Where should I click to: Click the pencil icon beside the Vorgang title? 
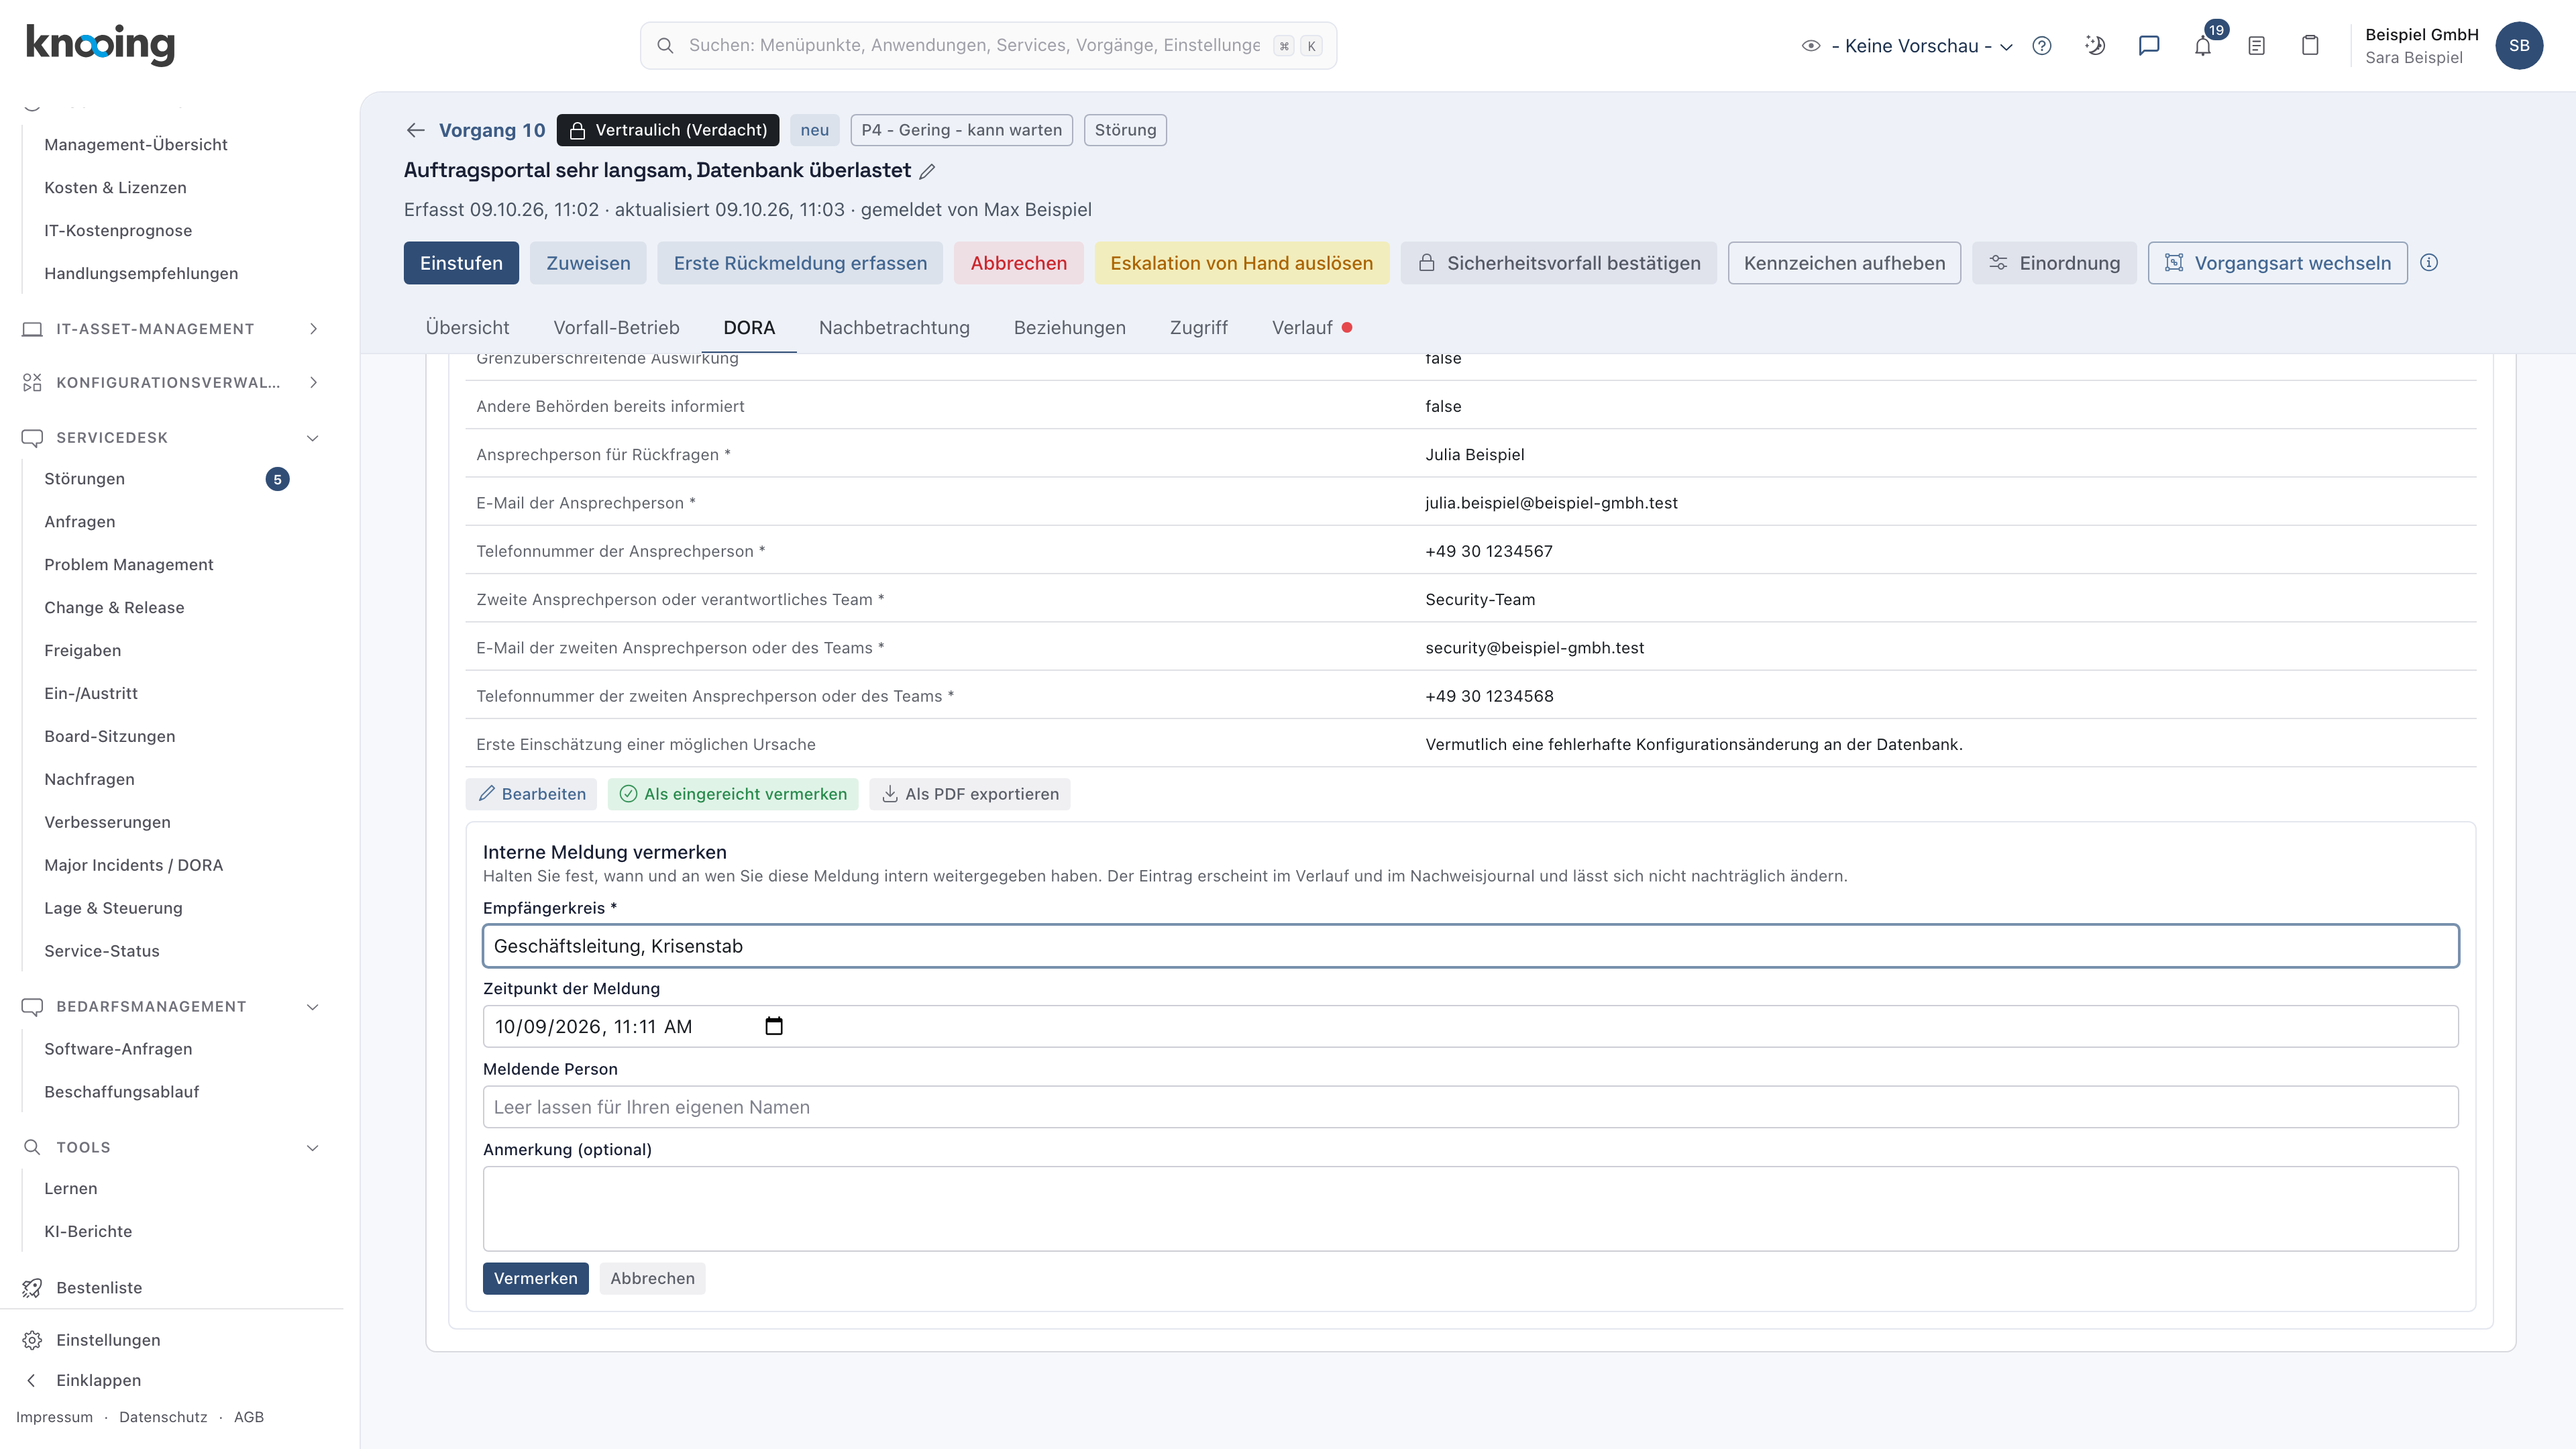coord(927,171)
